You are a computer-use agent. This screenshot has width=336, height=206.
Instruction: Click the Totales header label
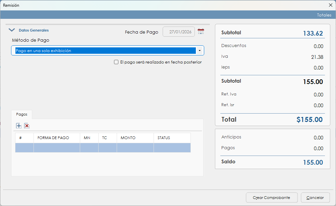tap(324, 15)
